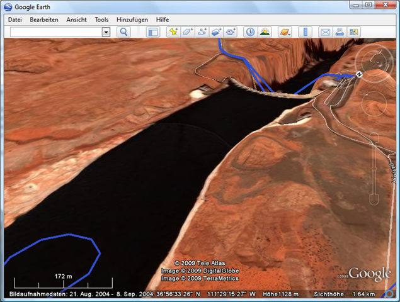Click the Record a Tour icon
Screen dimensions: 400x302
click(231, 31)
